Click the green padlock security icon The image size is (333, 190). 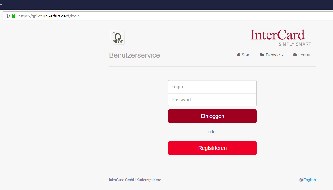13,16
